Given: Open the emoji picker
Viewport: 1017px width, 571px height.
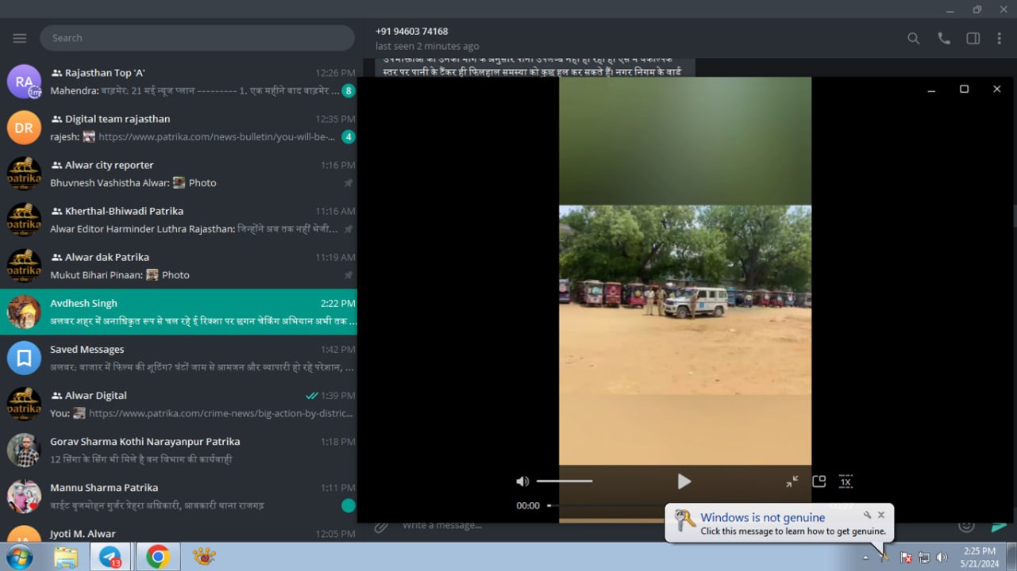Looking at the screenshot, I should click(x=966, y=526).
